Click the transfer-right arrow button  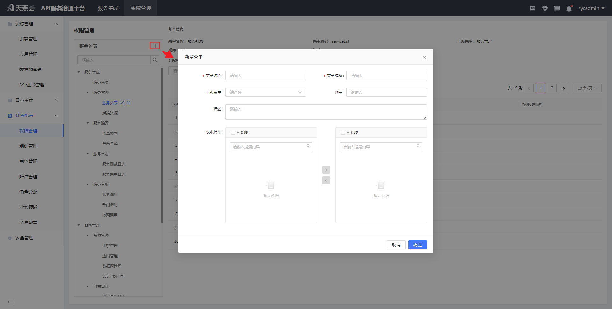coord(326,170)
